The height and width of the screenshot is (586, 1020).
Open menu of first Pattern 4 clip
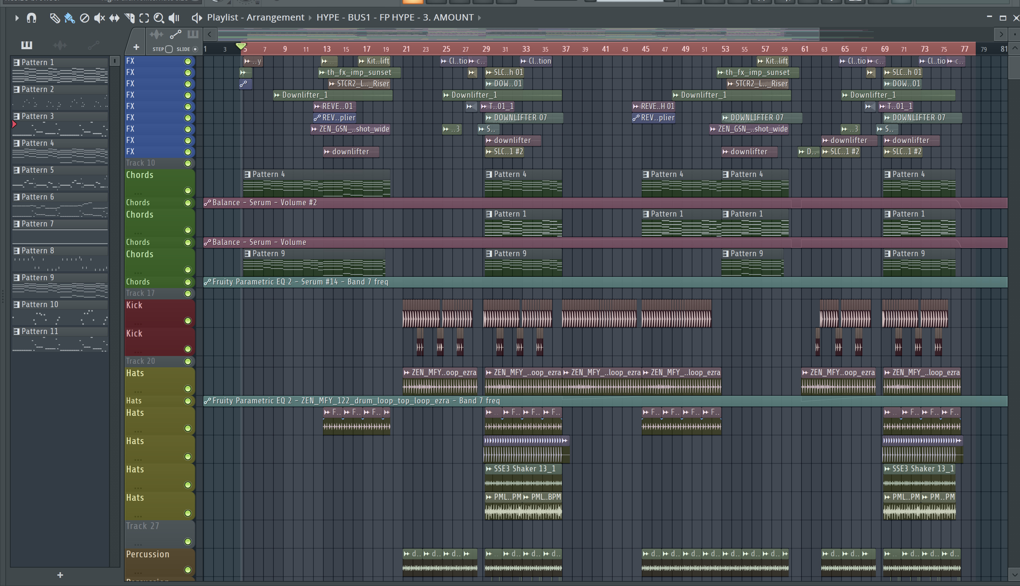[x=247, y=174]
